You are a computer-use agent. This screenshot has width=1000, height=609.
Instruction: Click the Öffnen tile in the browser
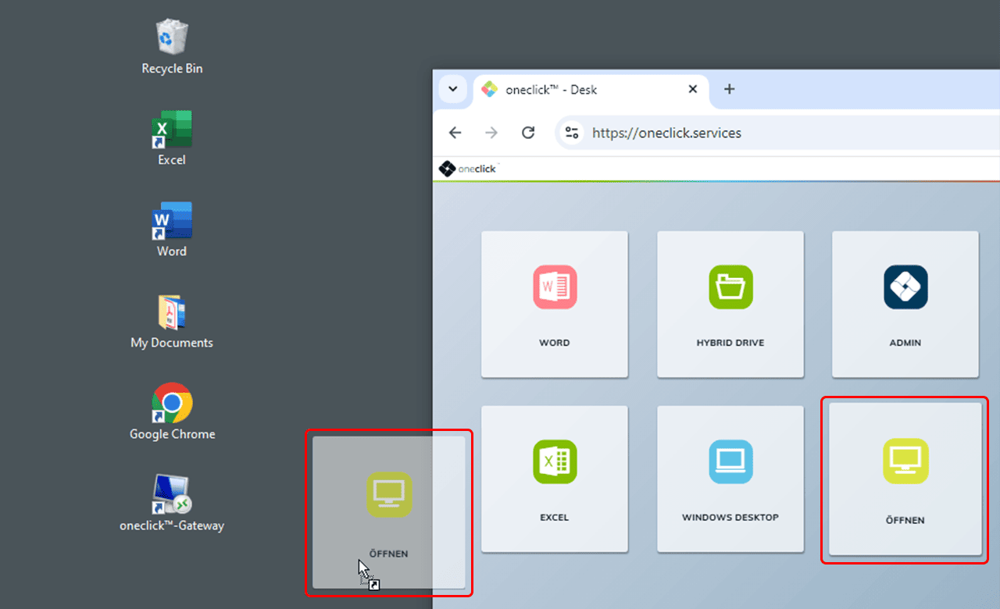(905, 479)
